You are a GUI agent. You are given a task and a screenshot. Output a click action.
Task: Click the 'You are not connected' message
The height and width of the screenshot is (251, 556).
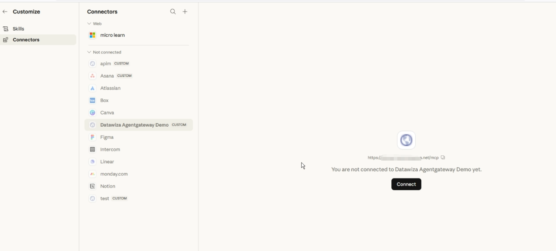click(x=407, y=169)
